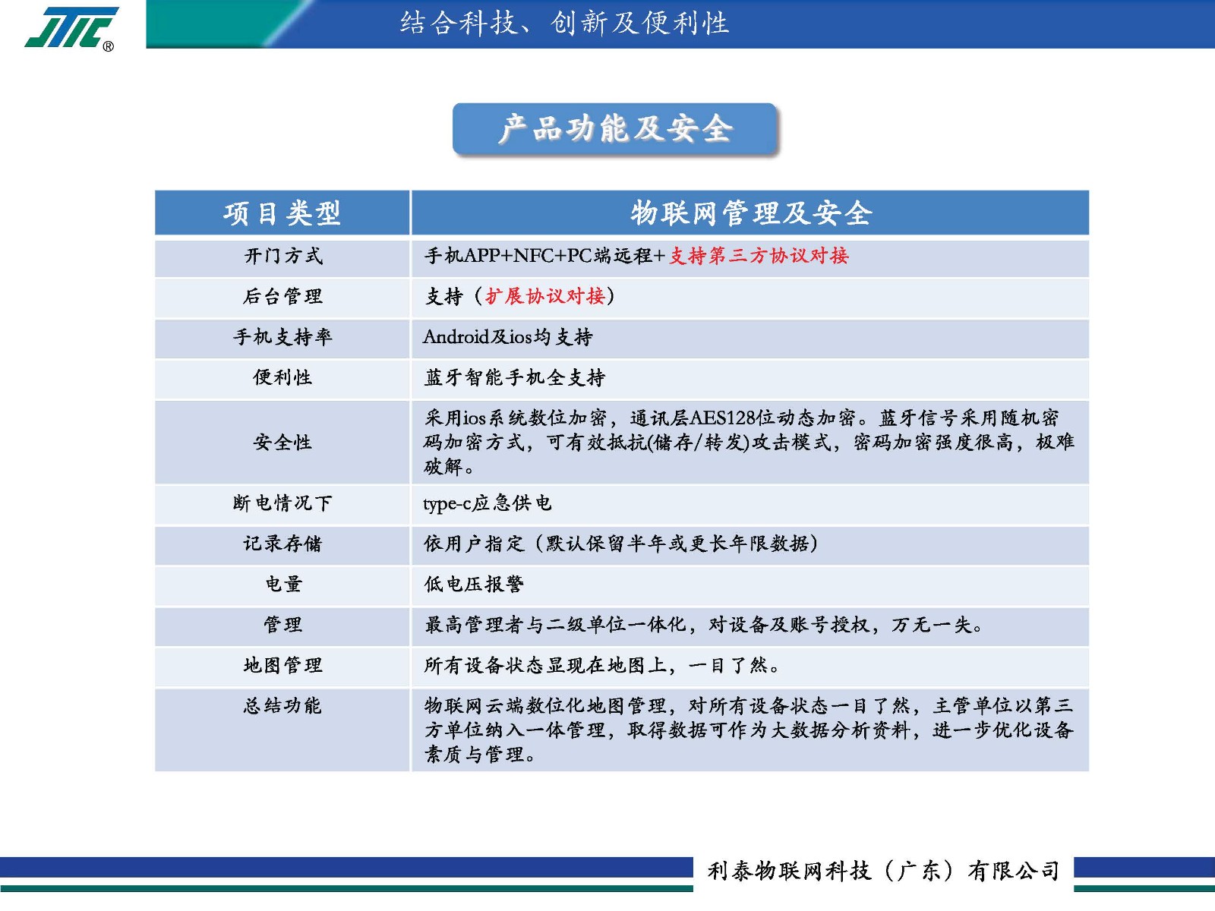This screenshot has height=911, width=1215.
Task: Click the type-c应急供电 cell
Action: pyautogui.click(x=487, y=503)
